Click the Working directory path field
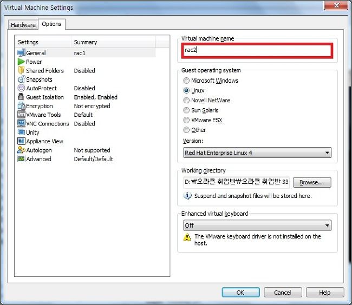Image resolution: width=352 pixels, height=305 pixels. tap(236, 182)
